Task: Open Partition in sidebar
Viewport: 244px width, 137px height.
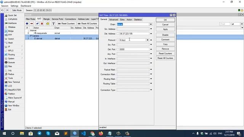Action: coord(11,94)
